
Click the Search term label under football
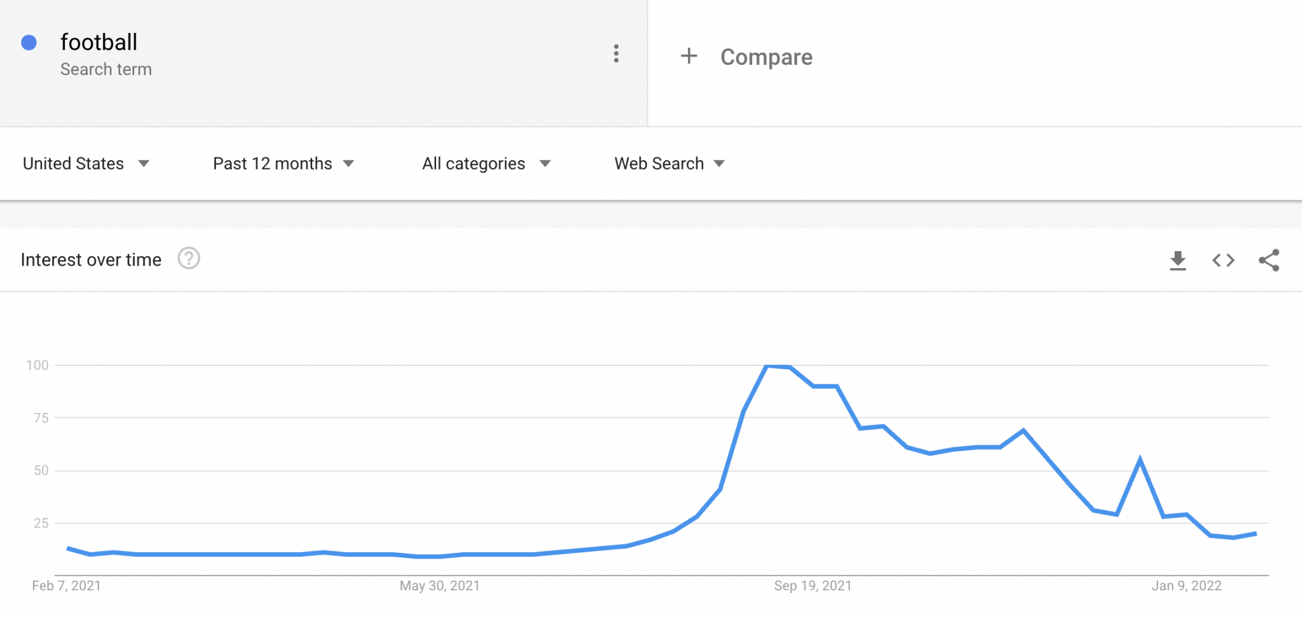click(106, 69)
